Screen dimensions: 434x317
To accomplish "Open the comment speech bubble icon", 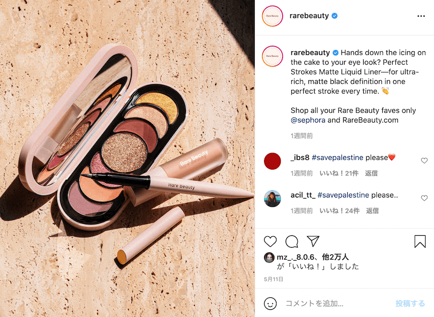I will [292, 241].
